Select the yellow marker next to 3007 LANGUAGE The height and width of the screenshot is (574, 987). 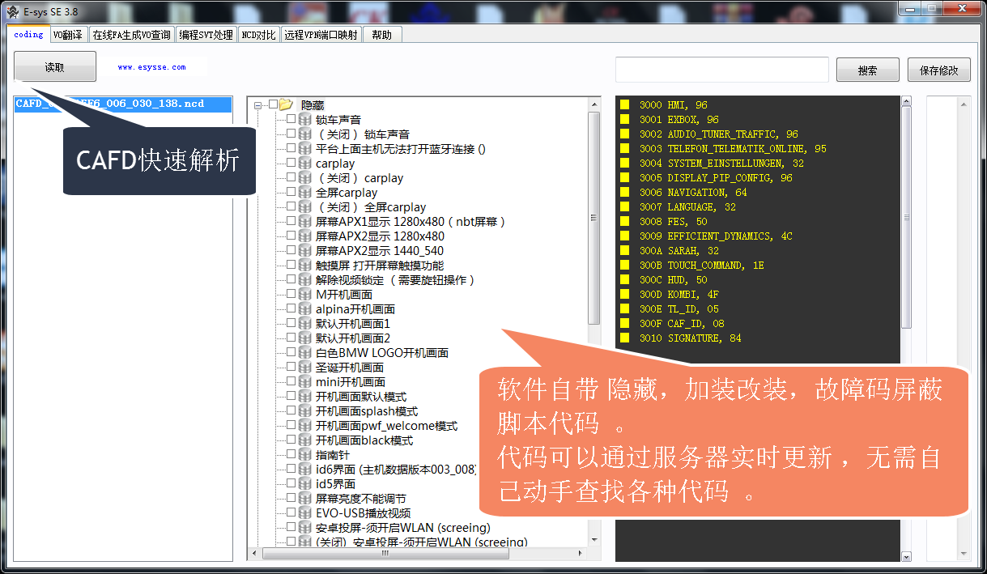(625, 207)
